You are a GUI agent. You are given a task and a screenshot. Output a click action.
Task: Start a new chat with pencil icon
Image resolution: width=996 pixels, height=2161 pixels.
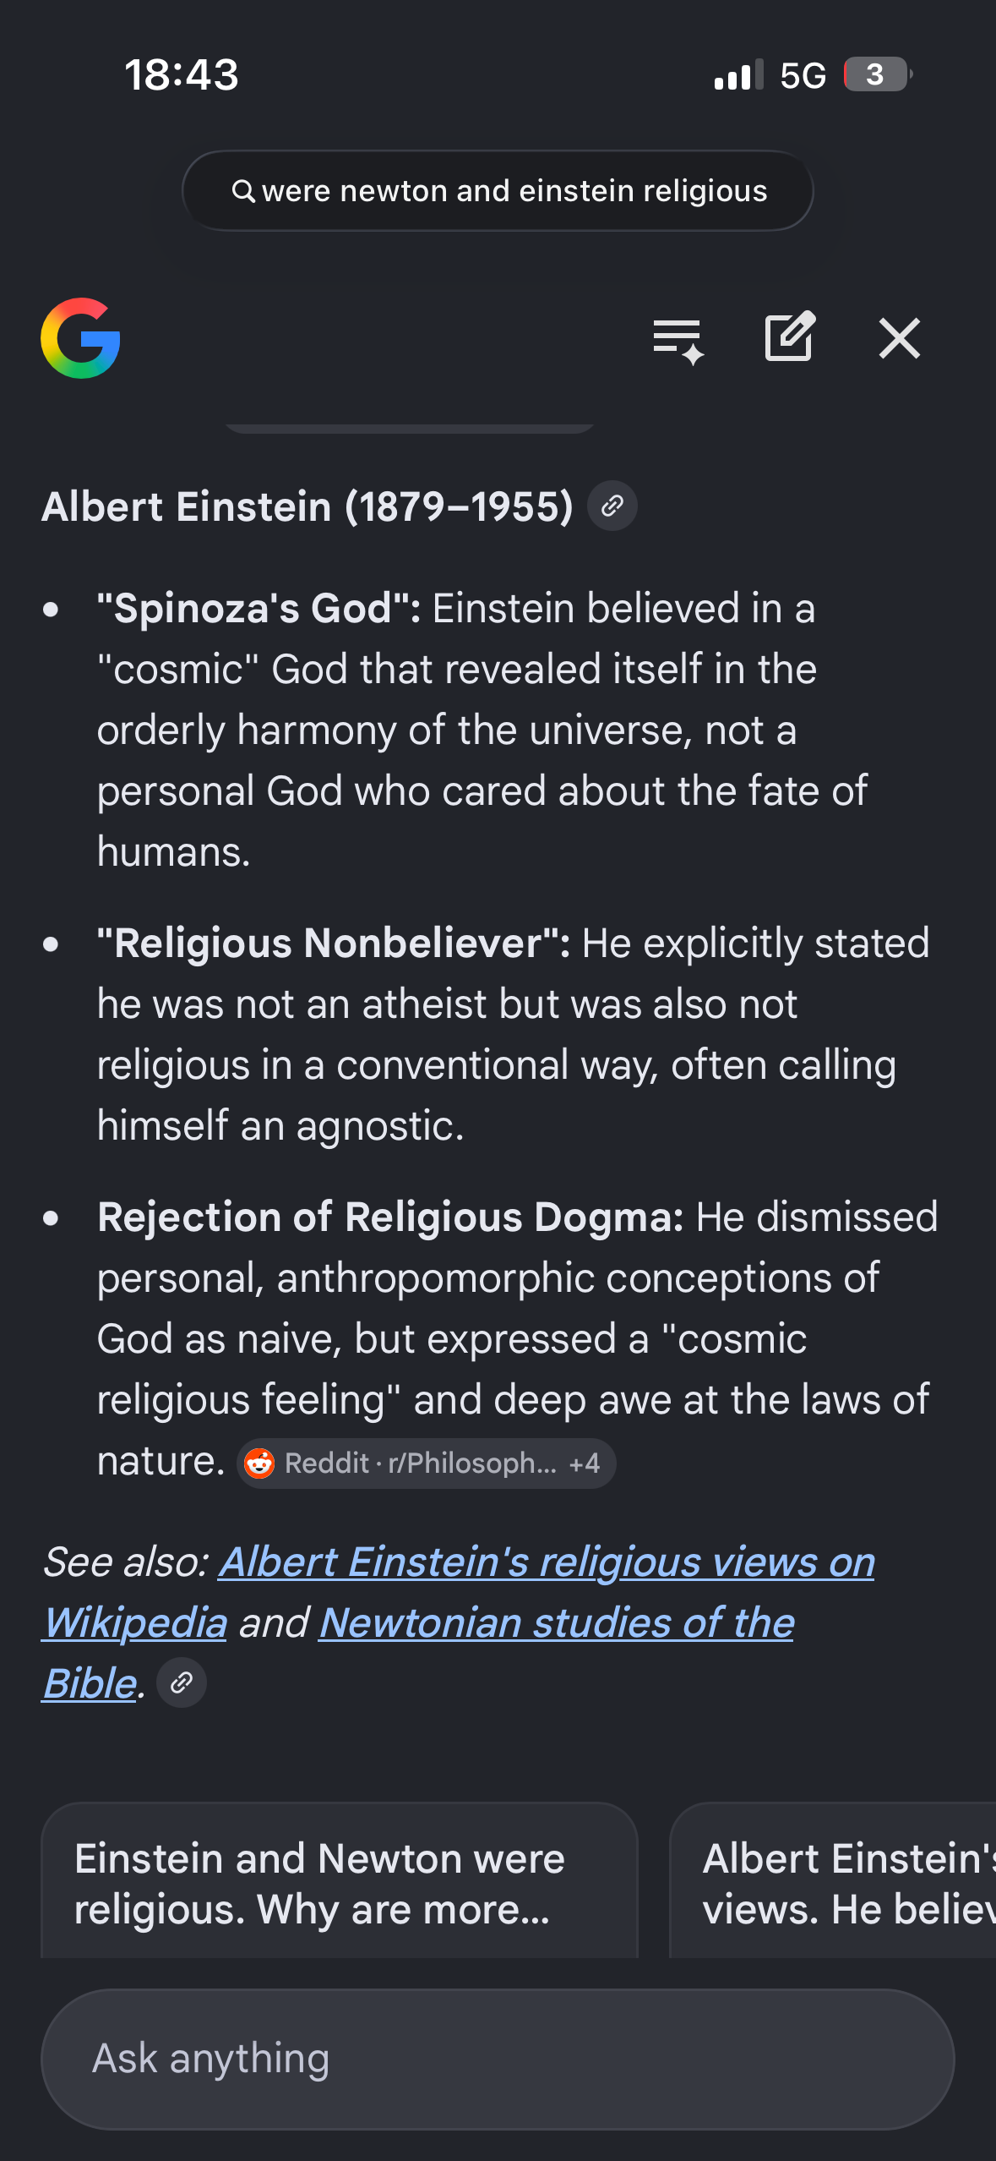click(x=790, y=336)
